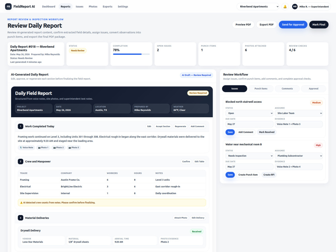
Task: Click Create RFI button
Action: point(269,175)
